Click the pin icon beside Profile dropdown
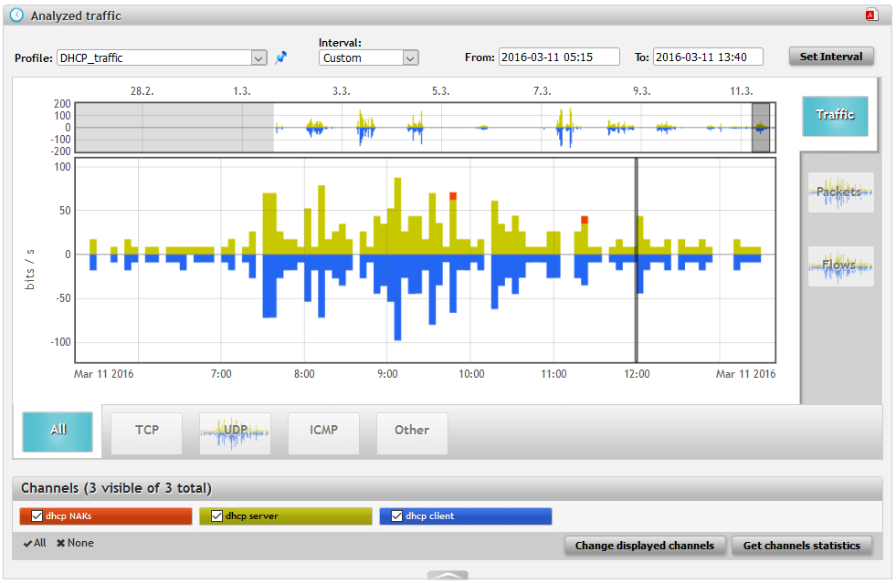The image size is (896, 583). (x=280, y=57)
